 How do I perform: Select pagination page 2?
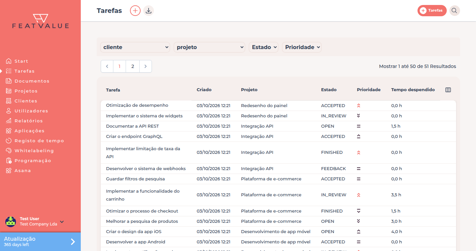[133, 66]
